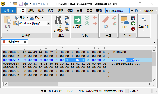Click the DOS line ending status entry

click(70, 91)
